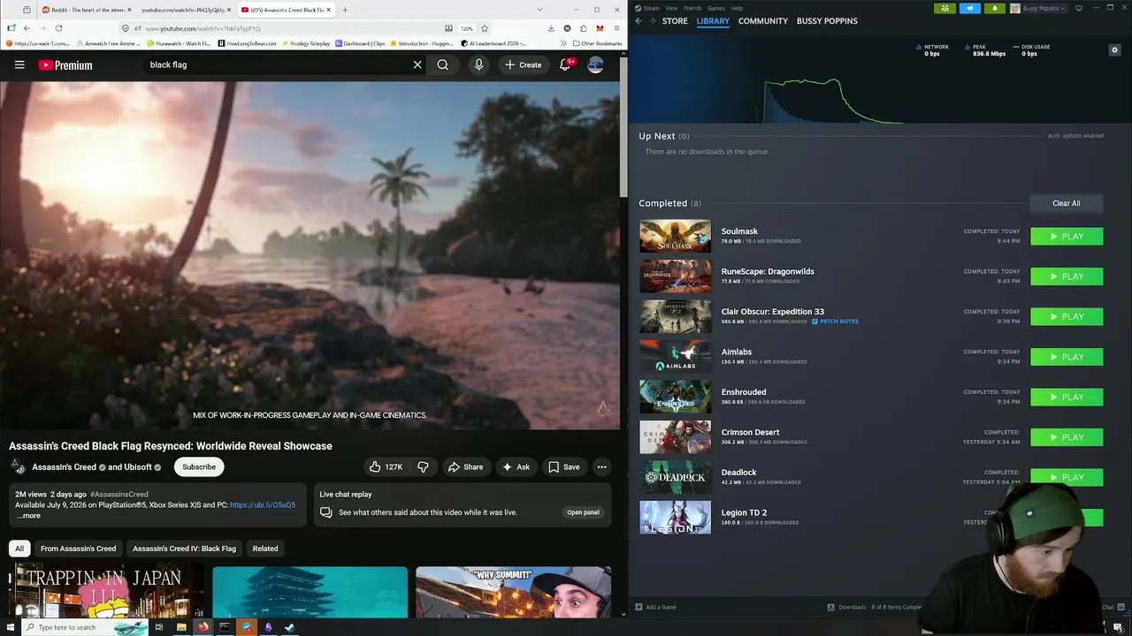Click the Ask button under the video
Viewport: 1132px width, 636px height.
click(x=516, y=466)
